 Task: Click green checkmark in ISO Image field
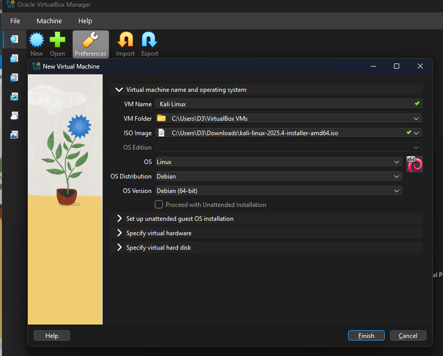tap(408, 132)
